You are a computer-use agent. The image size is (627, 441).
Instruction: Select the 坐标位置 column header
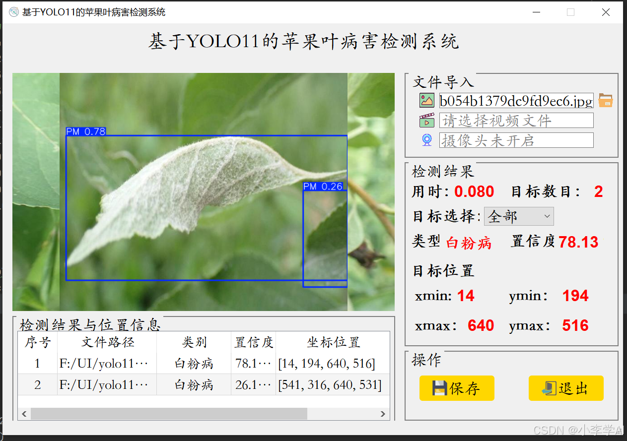pyautogui.click(x=333, y=342)
